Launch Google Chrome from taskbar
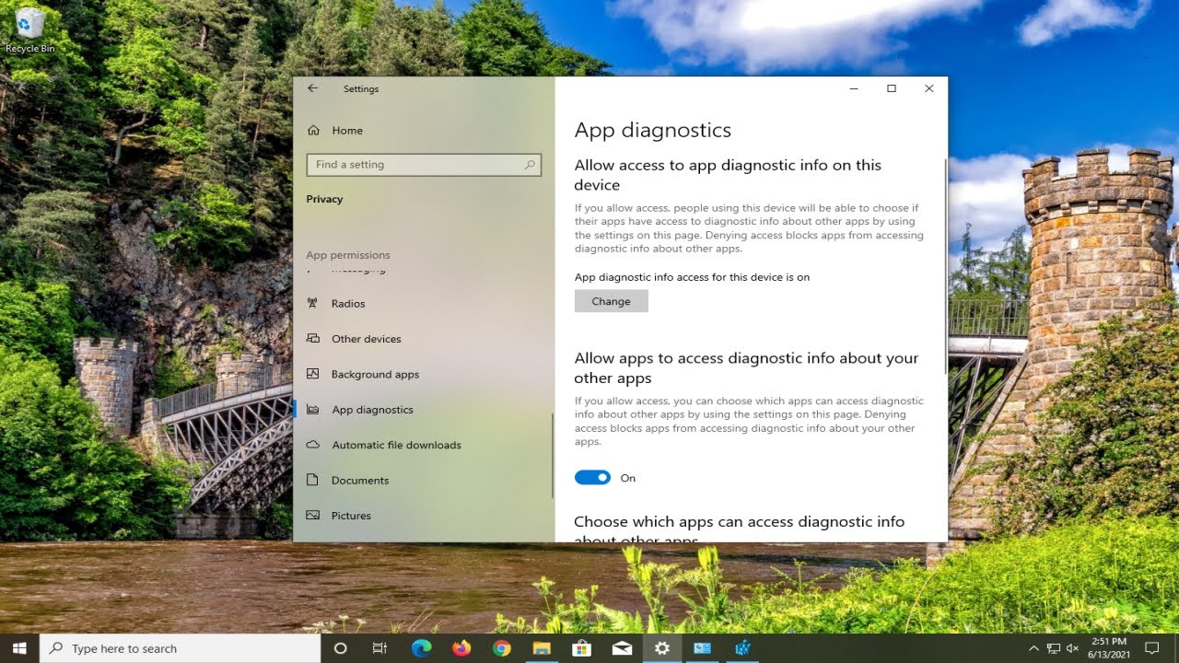This screenshot has width=1179, height=663. point(501,648)
